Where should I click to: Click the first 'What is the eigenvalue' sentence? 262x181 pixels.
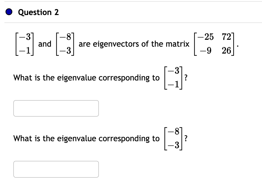click(86, 78)
